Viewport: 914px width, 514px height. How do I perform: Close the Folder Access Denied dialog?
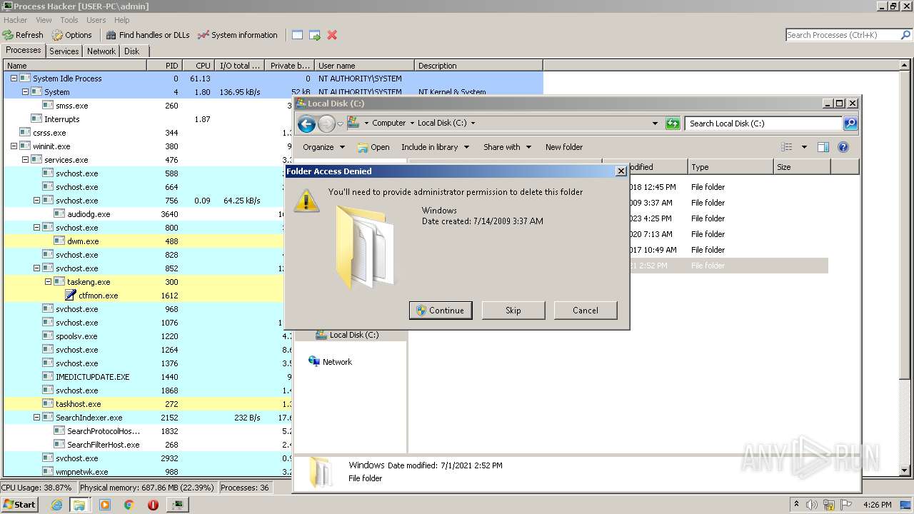pos(621,171)
